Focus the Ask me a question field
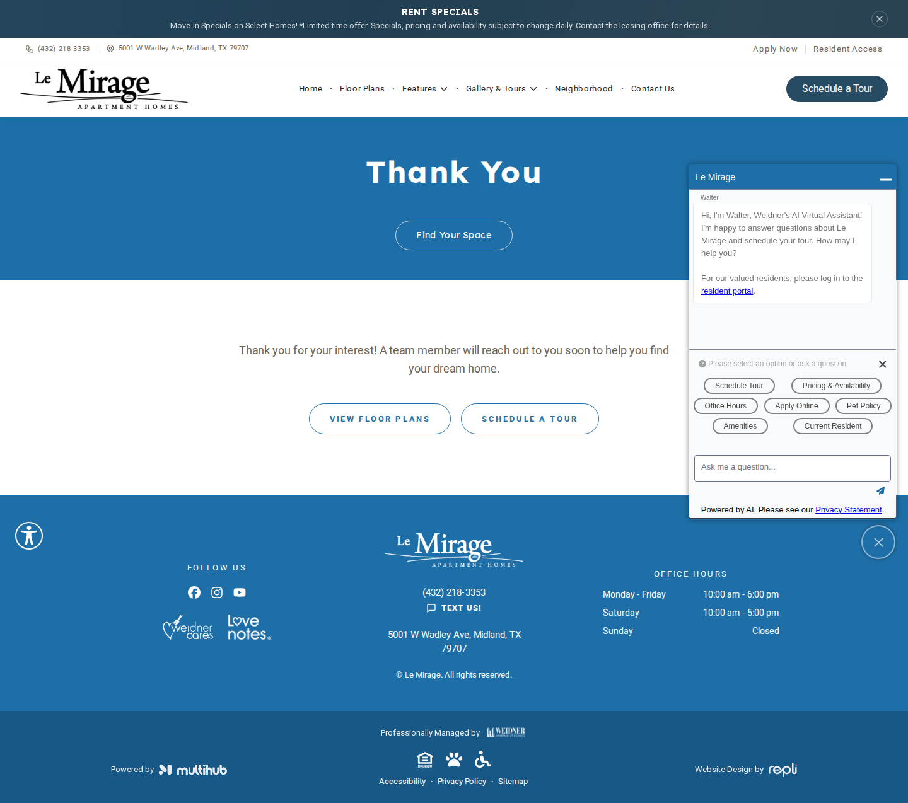This screenshot has width=908, height=803. (792, 468)
